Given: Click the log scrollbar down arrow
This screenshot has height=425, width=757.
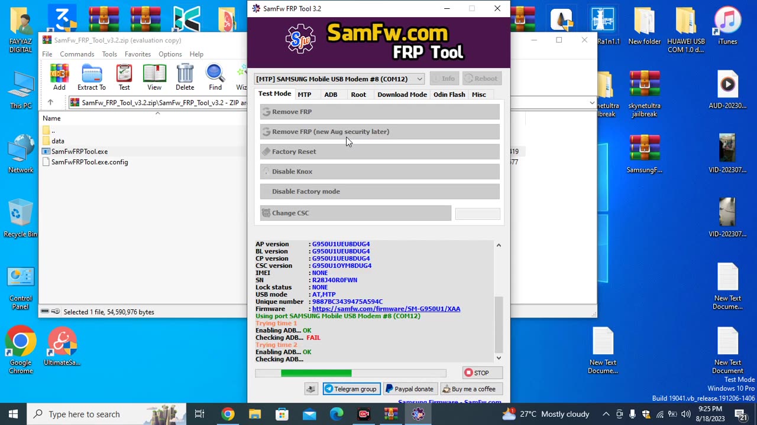Looking at the screenshot, I should [499, 358].
